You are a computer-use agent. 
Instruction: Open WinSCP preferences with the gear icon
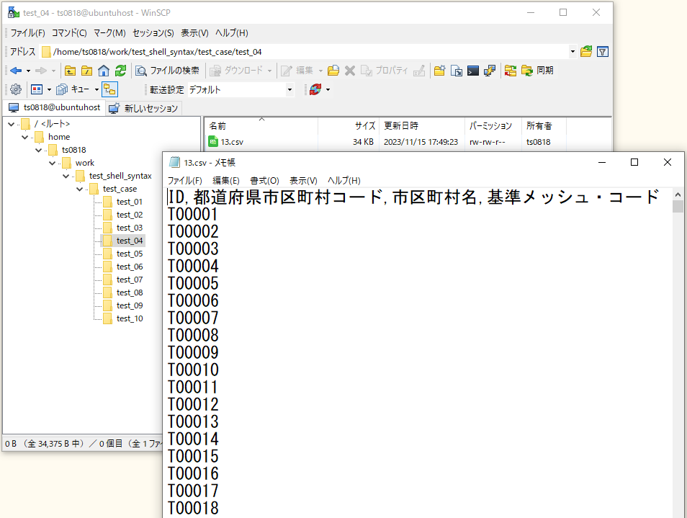[x=15, y=89]
